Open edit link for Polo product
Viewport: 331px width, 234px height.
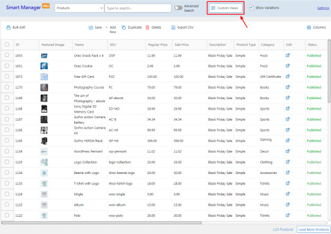pos(287,216)
